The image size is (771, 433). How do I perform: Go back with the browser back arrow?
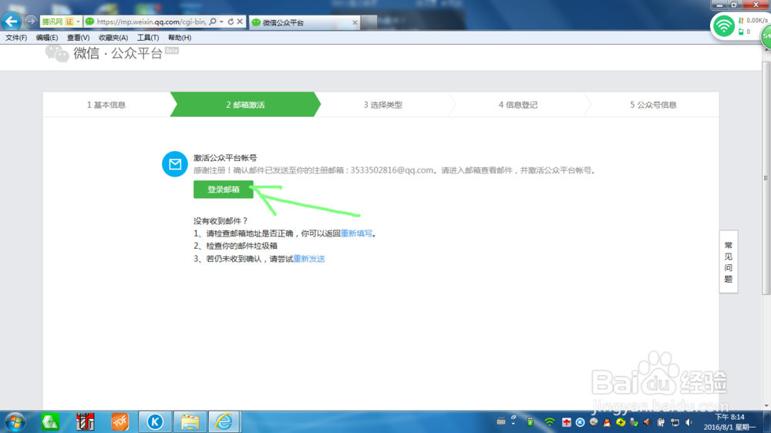click(12, 21)
